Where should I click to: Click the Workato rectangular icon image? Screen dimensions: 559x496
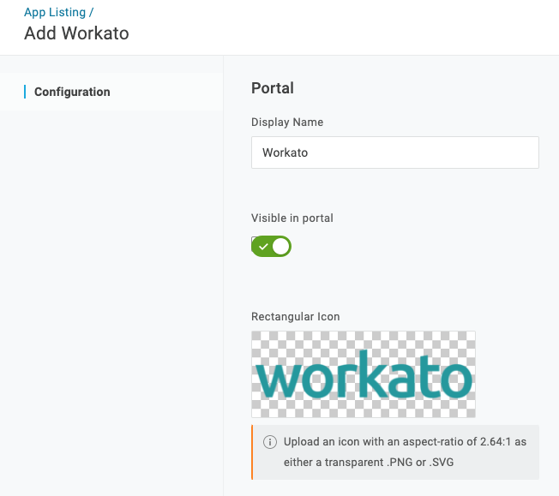pyautogui.click(x=364, y=374)
